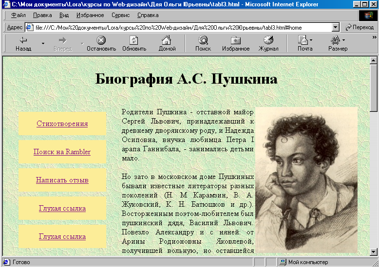Maximize the Internet Explorer window

click(364, 4)
